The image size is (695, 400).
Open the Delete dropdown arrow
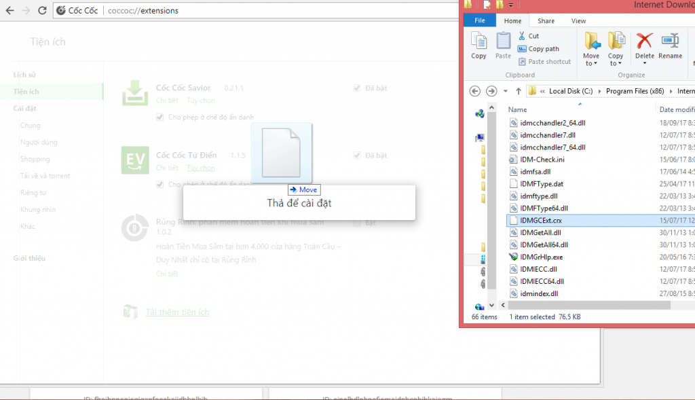tap(645, 63)
